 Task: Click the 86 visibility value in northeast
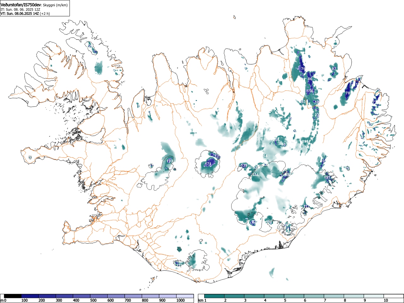tap(310, 79)
